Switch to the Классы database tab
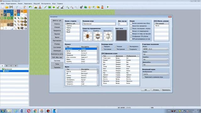 (x=57, y=24)
